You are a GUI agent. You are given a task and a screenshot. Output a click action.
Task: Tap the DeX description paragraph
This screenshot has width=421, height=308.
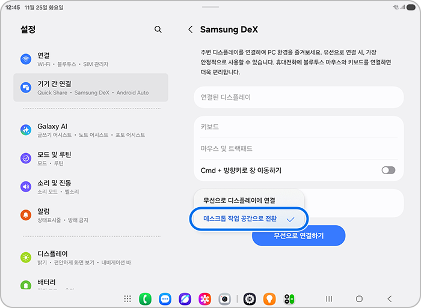click(296, 62)
